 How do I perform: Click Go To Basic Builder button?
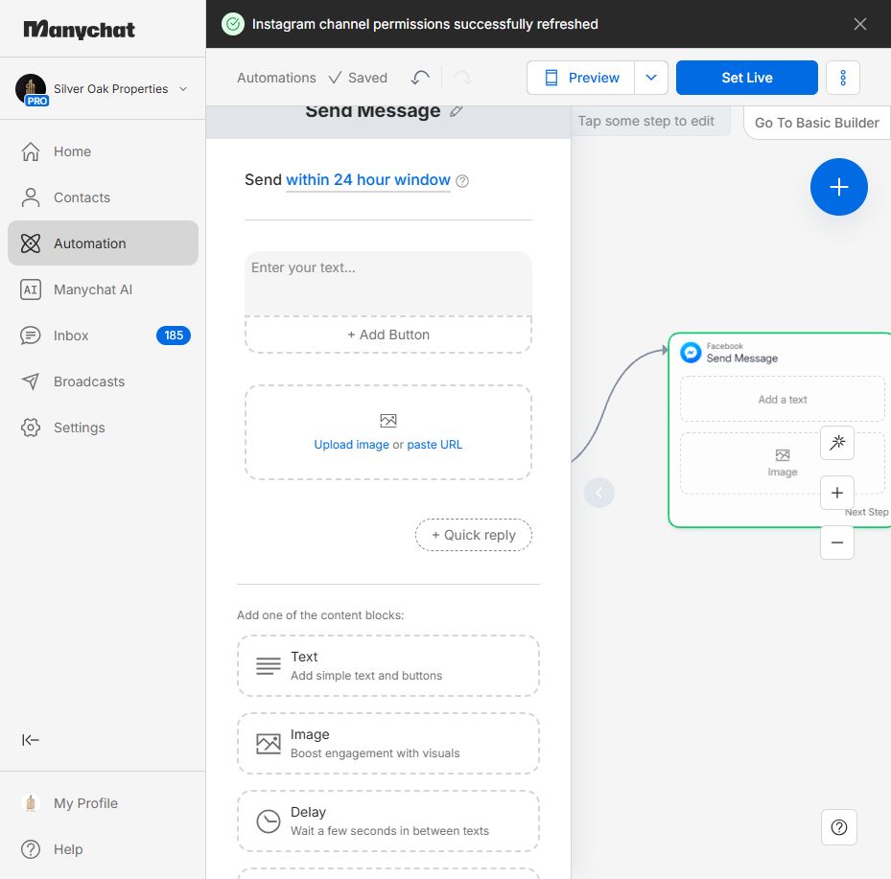(x=816, y=123)
